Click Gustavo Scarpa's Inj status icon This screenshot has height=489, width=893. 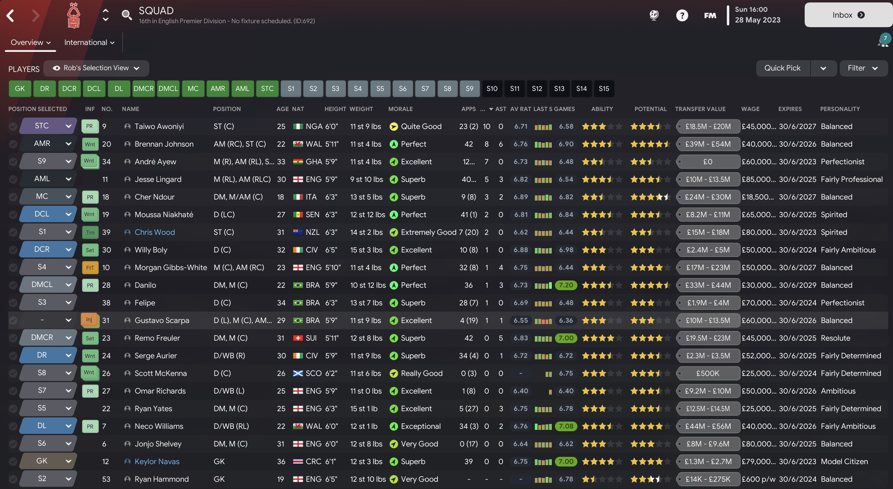tap(89, 320)
